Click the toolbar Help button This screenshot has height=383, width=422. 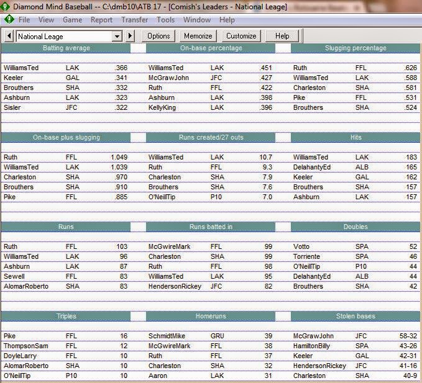click(282, 36)
